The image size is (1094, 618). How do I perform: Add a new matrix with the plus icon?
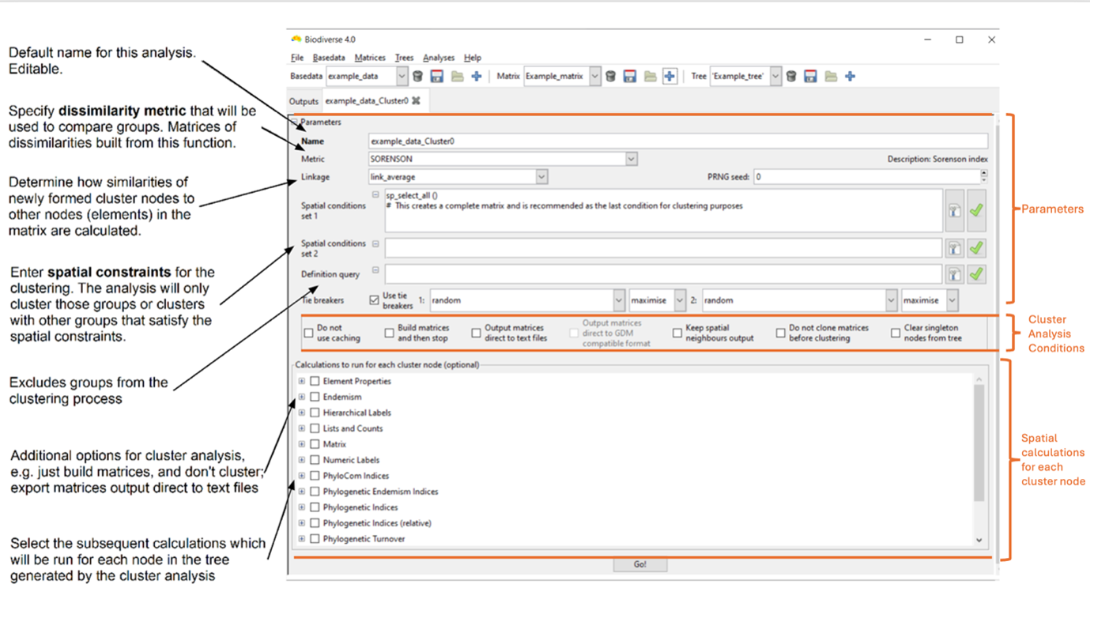click(x=670, y=77)
